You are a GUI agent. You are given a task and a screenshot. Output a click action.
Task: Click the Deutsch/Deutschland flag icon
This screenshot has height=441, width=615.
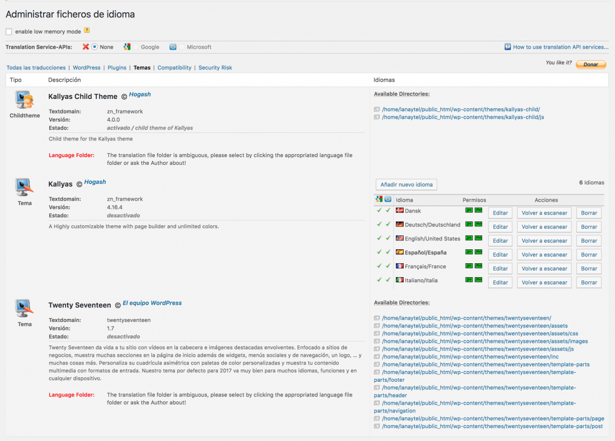pos(400,224)
